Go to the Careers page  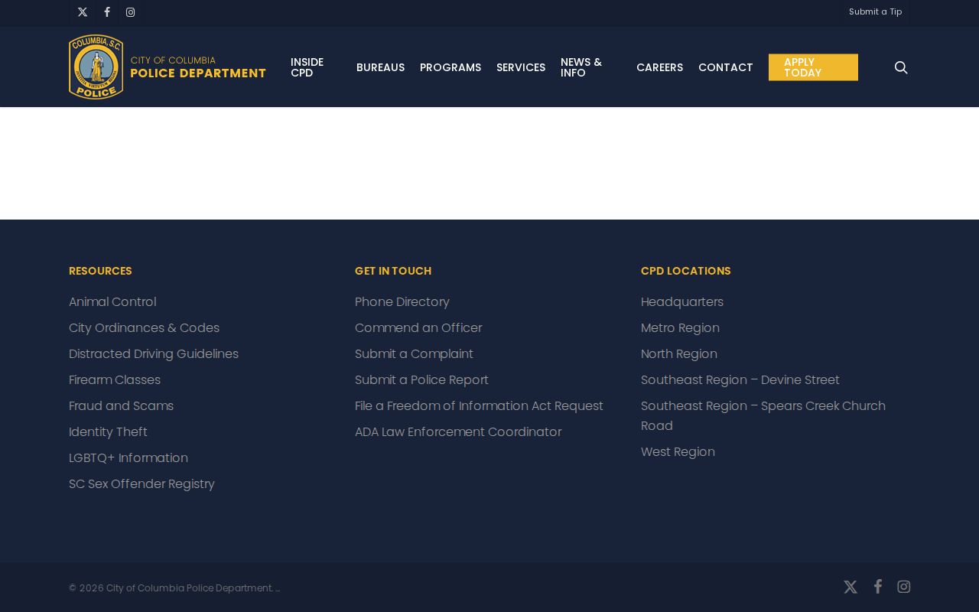pos(659,67)
